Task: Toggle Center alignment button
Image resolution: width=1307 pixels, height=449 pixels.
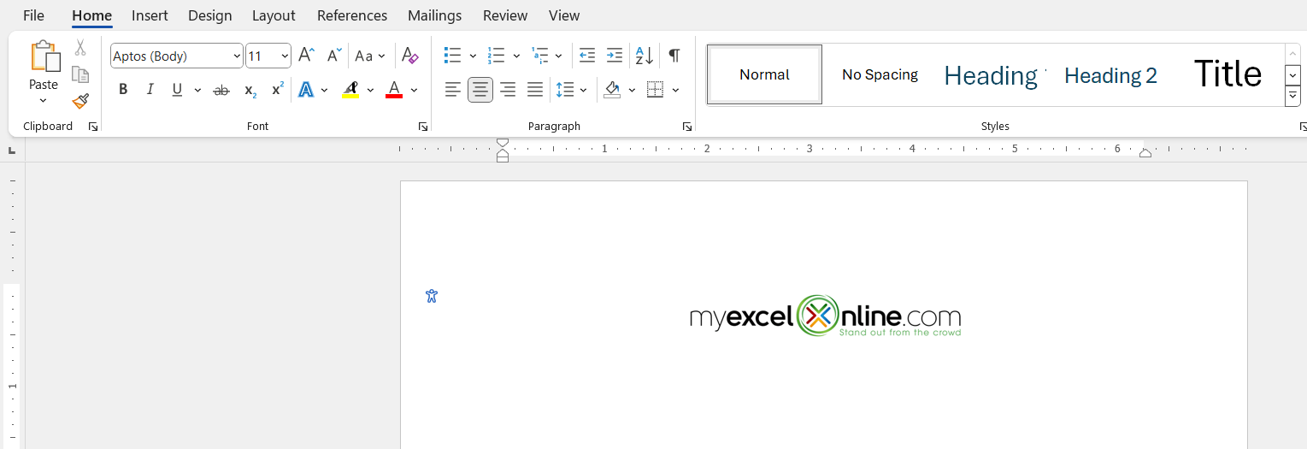Action: [x=480, y=90]
